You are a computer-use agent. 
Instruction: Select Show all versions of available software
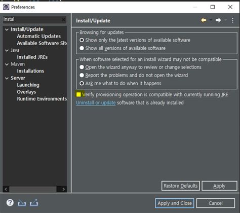(x=82, y=48)
